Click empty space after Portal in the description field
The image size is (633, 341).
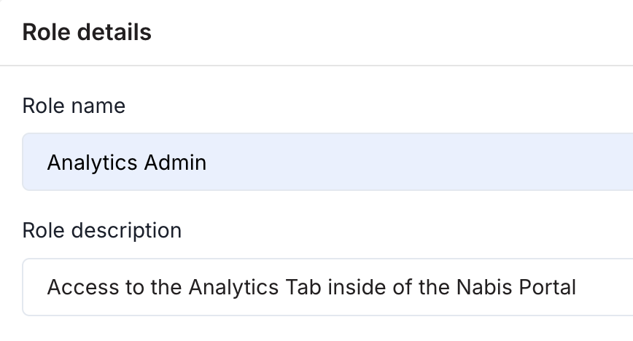(x=605, y=287)
